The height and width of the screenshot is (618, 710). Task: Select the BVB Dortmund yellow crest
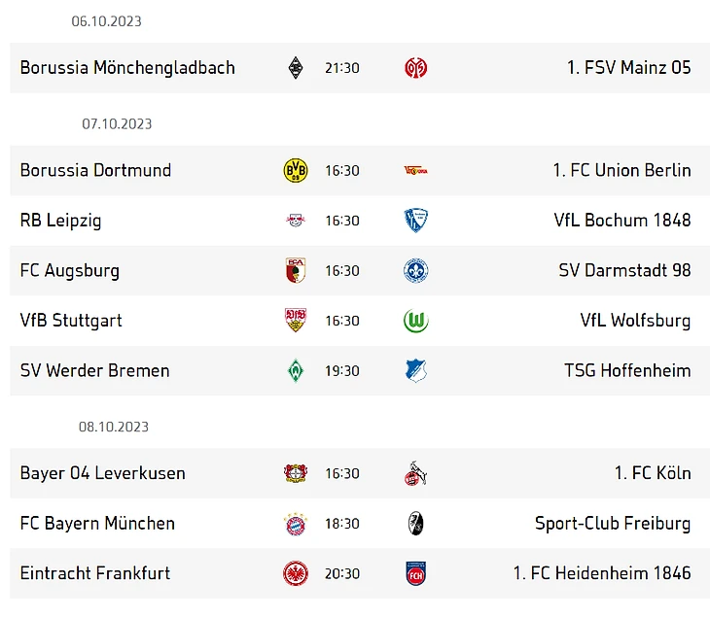click(296, 171)
